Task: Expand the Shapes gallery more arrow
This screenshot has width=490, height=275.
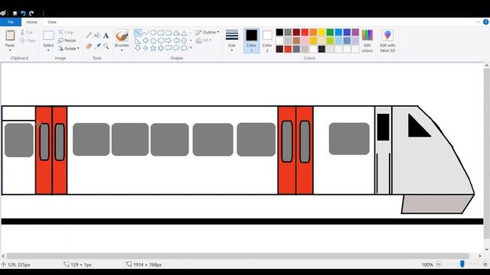Action: [191, 48]
